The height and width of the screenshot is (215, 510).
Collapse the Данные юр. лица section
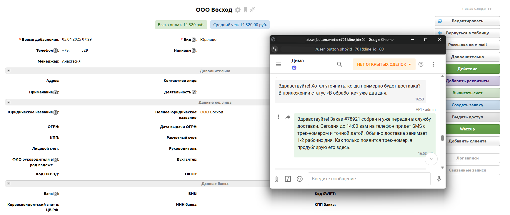pos(9,103)
